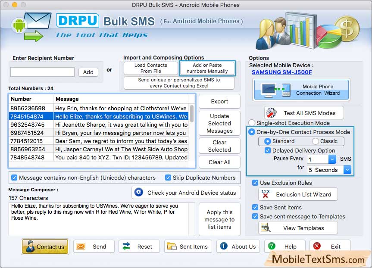
Task: Click message 'Dear Sam, we regret to inform'
Action: pos(121,141)
